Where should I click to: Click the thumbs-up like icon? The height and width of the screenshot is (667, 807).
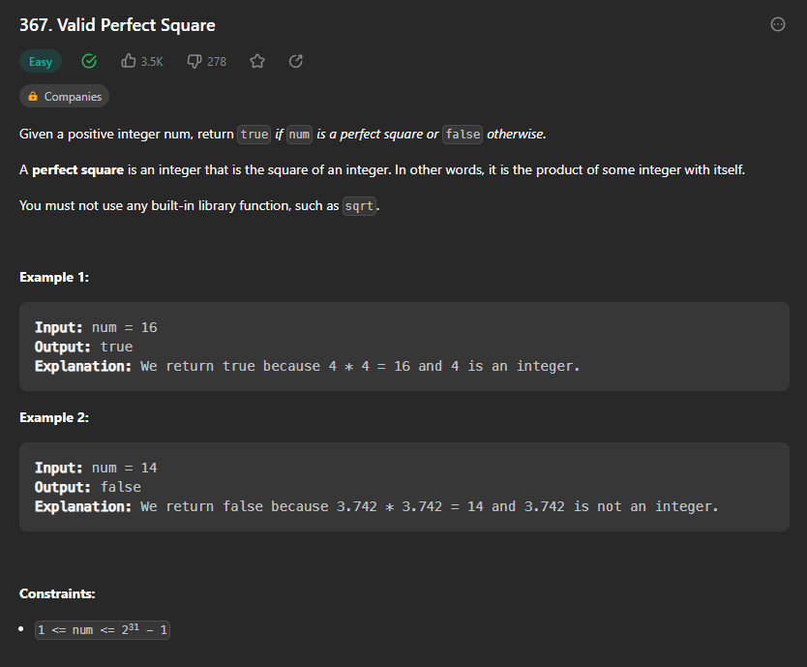[x=129, y=62]
